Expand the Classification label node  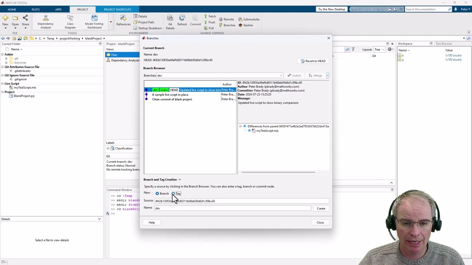point(108,148)
